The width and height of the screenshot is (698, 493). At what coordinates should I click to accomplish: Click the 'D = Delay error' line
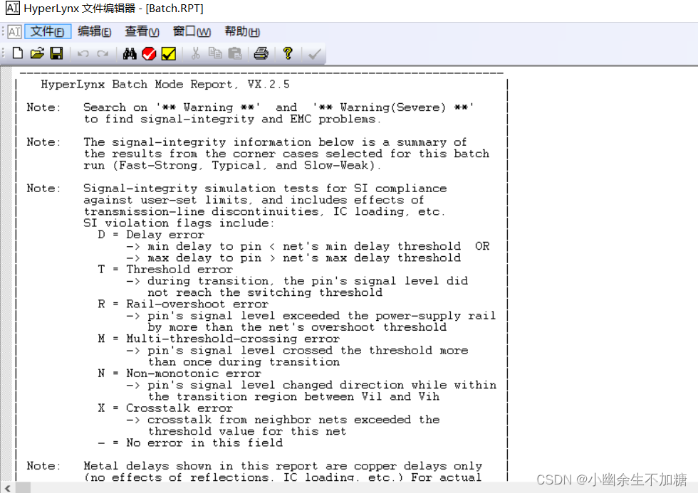point(151,235)
